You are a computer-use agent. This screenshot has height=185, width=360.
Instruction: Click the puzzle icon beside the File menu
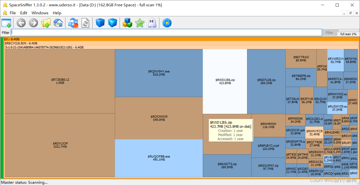[5, 13]
